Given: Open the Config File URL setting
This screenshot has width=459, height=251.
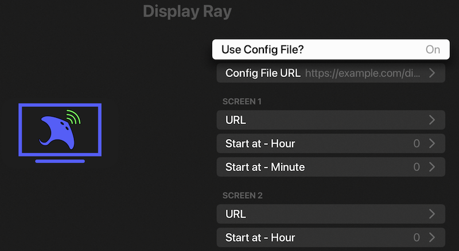Looking at the screenshot, I should tap(331, 73).
